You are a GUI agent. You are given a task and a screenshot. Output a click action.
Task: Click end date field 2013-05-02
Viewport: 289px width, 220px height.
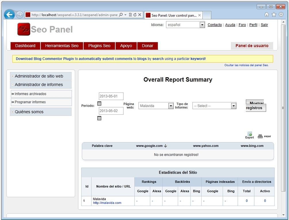(x=111, y=111)
